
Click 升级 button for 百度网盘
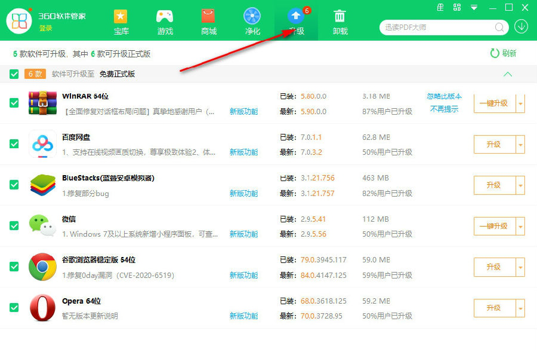(x=495, y=145)
